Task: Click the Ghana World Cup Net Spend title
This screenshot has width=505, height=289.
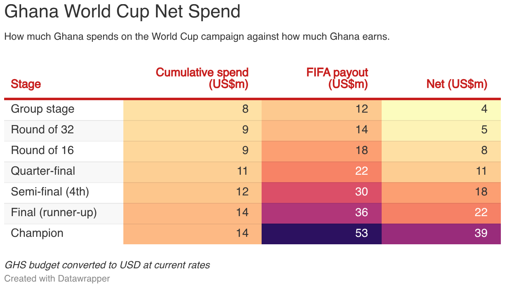Action: (x=123, y=12)
